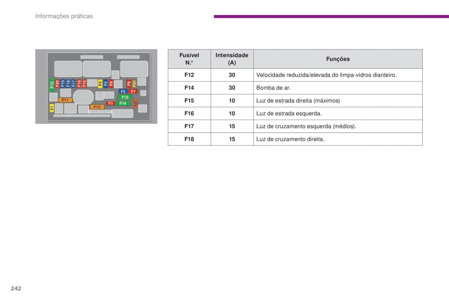This screenshot has height=299, width=449.
Task: Click green fuse F10 in the diagram
Action: point(52,85)
